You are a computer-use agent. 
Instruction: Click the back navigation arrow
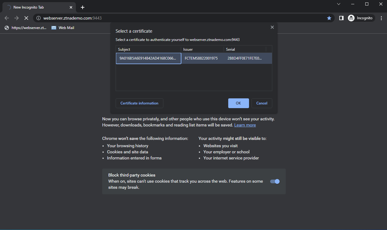pyautogui.click(x=7, y=18)
